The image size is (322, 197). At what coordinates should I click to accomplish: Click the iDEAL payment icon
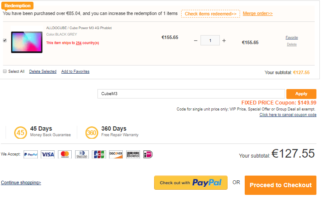pos(148,154)
